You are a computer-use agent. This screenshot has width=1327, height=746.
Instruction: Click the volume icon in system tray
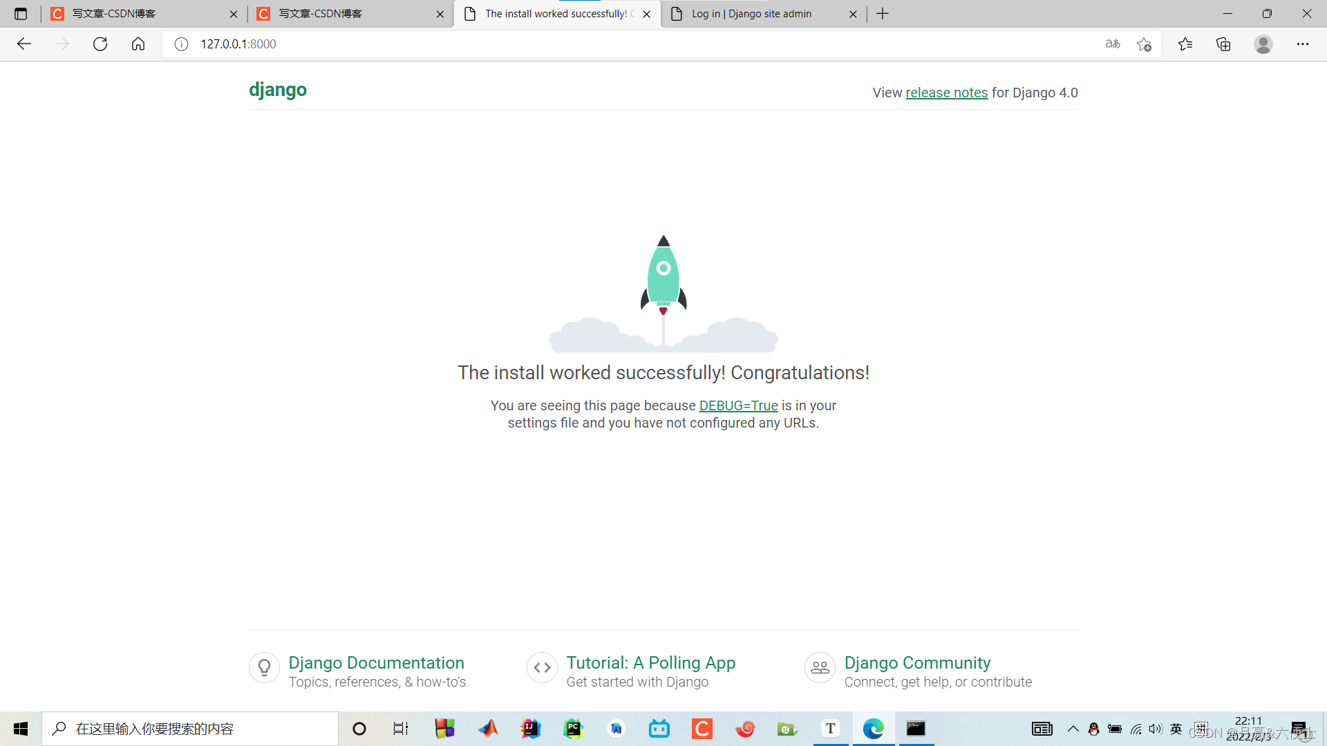click(x=1156, y=729)
